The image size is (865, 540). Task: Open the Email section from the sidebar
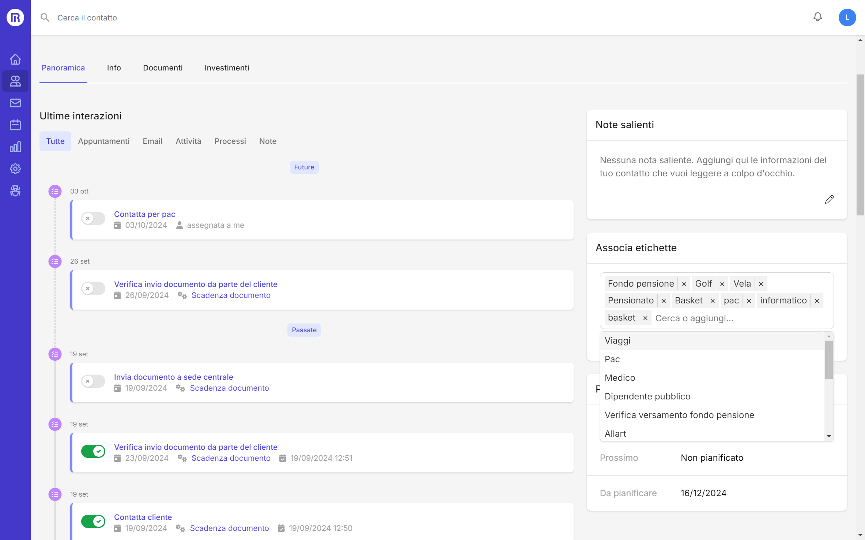pyautogui.click(x=15, y=103)
